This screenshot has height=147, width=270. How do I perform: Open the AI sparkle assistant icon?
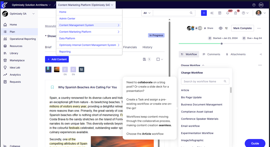(212, 13)
